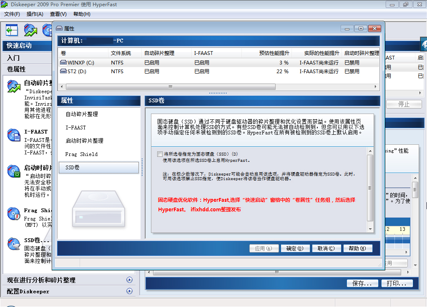The height and width of the screenshot is (307, 427).
Task: Click the SSD options vertical scrollbar thumb
Action: point(370,188)
